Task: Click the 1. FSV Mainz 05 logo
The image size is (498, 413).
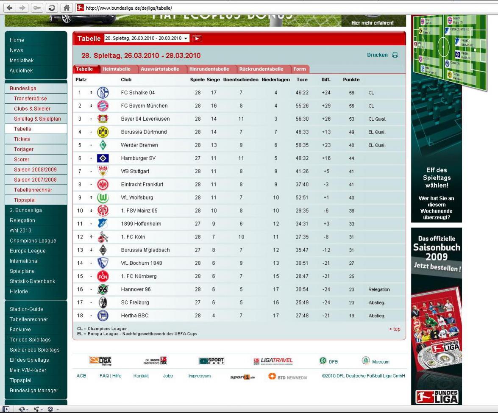Action: (103, 211)
